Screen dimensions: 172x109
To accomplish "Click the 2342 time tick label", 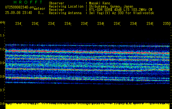I will pos(35,23).
